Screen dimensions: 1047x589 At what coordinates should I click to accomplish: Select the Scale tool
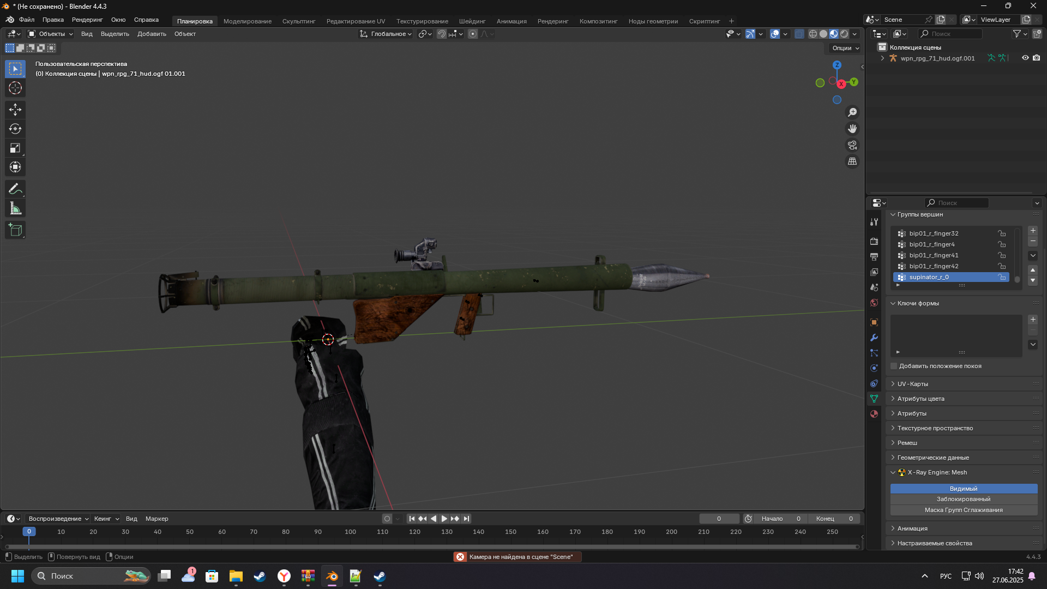pos(15,148)
